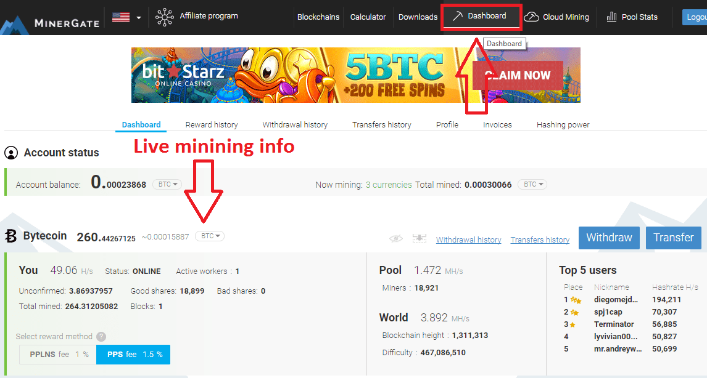Click top user lyvivian00... nickname
Screen dimensions: 707x378
[616, 337]
